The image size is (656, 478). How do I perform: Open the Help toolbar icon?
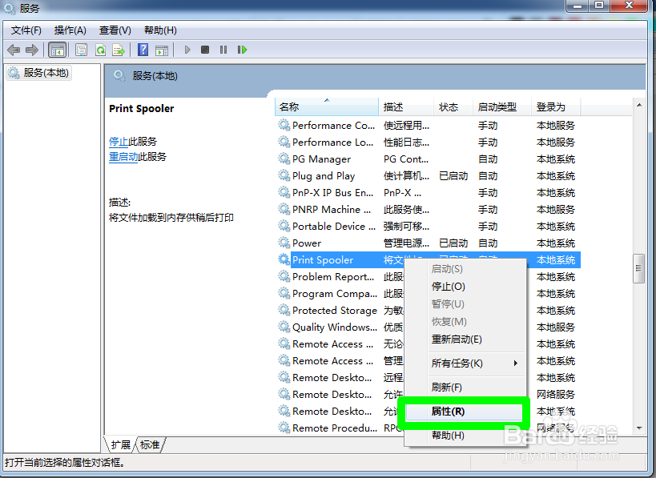pyautogui.click(x=143, y=50)
